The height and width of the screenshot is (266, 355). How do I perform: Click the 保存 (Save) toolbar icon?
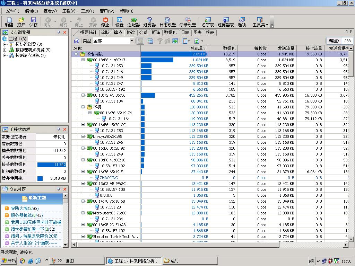click(33, 22)
